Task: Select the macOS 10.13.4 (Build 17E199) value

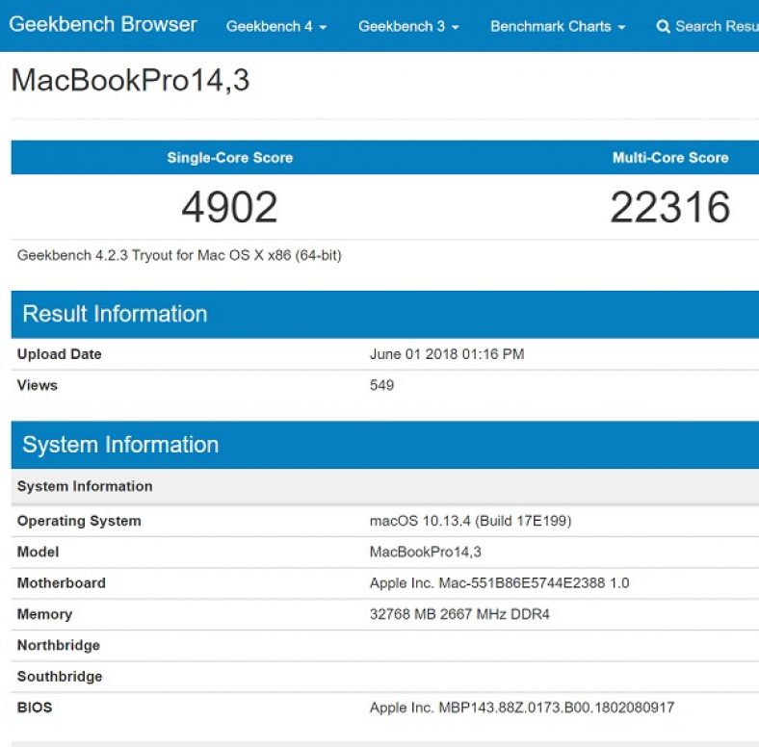Action: (470, 521)
